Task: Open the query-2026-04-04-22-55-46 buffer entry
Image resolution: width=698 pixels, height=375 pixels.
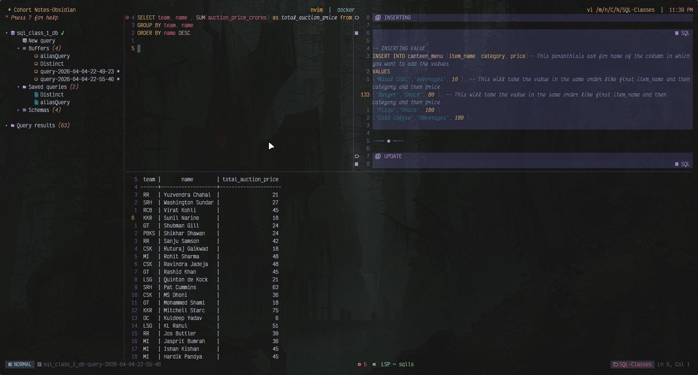Action: (77, 79)
